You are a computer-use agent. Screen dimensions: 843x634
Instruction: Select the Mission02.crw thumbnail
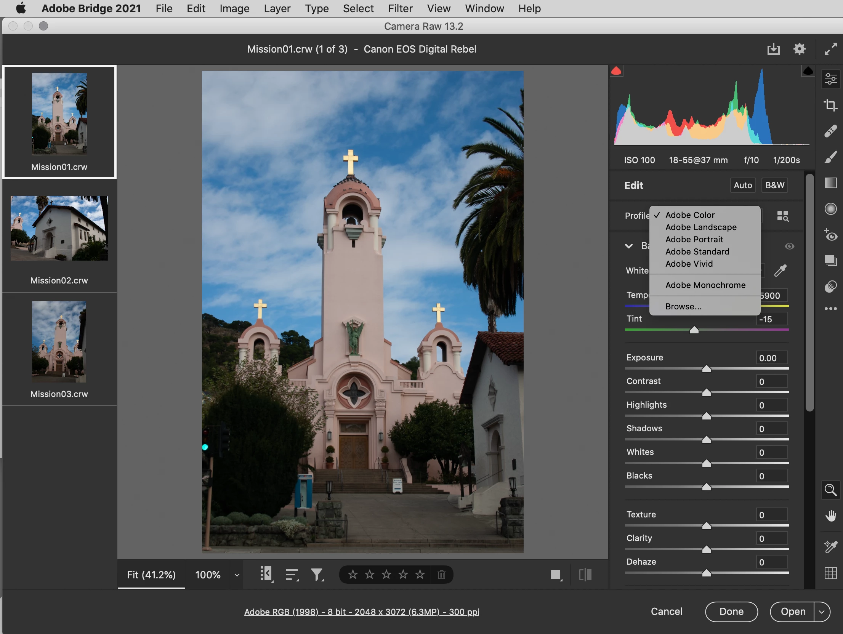click(59, 229)
